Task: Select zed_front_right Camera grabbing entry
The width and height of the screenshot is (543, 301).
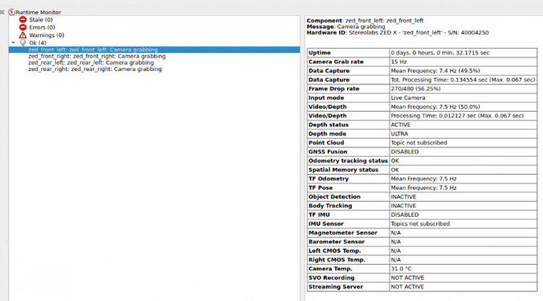Action: click(97, 56)
